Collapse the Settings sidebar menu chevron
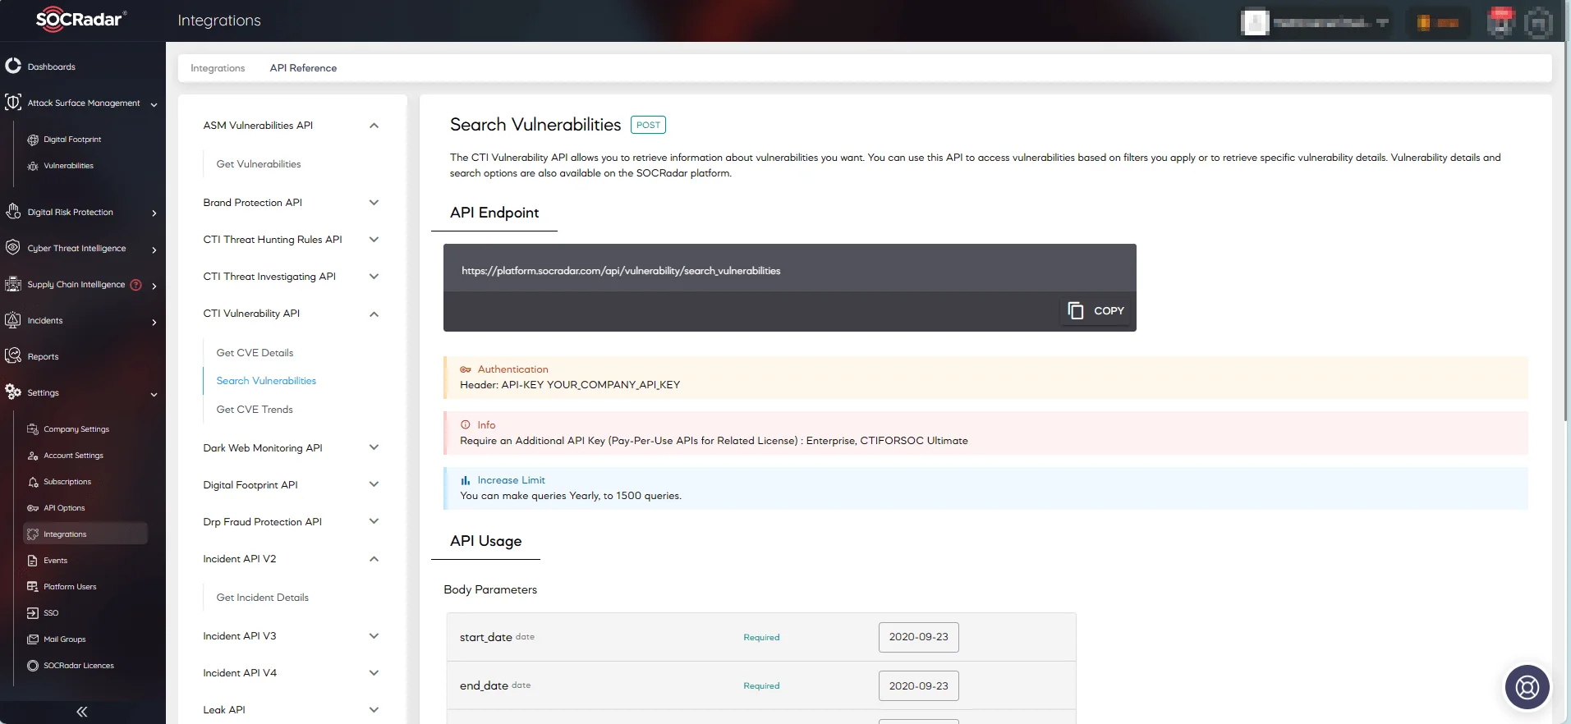 point(154,394)
